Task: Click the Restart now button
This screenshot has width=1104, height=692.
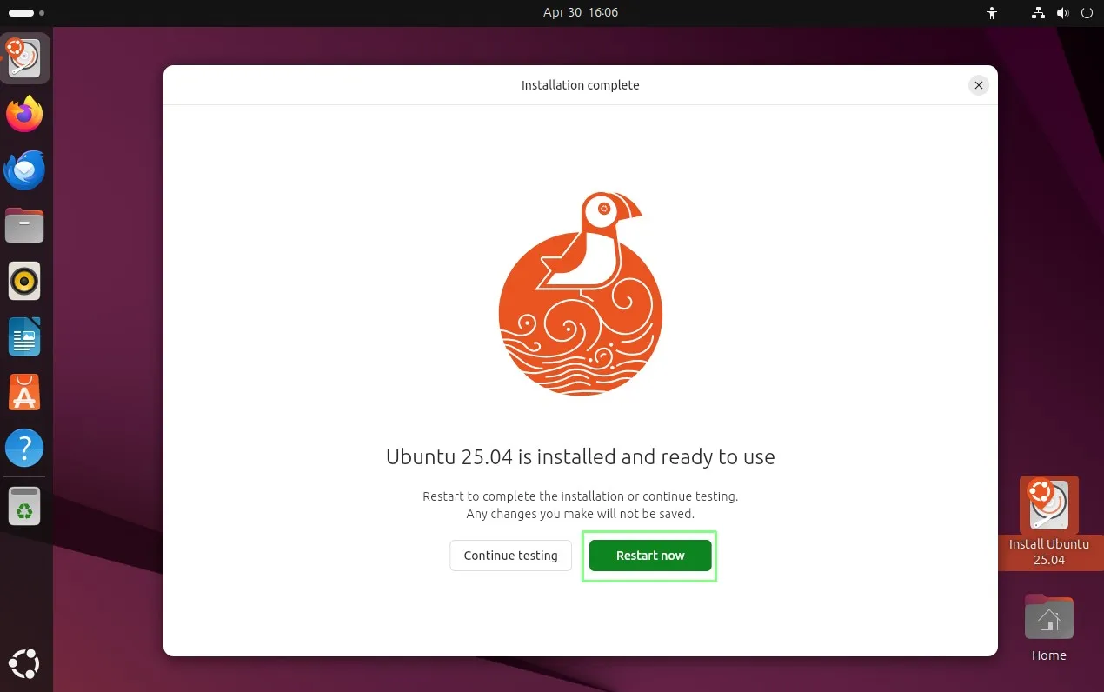Action: 650,556
